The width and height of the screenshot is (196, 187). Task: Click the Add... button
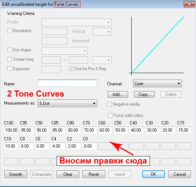tap(118, 94)
